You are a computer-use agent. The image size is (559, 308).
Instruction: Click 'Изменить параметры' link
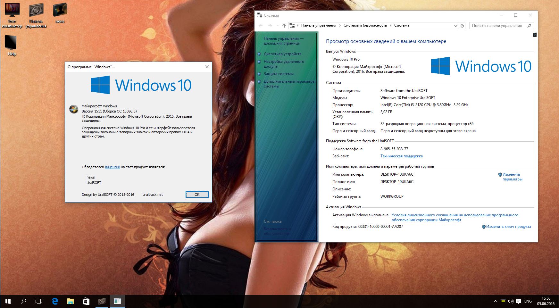[512, 177]
